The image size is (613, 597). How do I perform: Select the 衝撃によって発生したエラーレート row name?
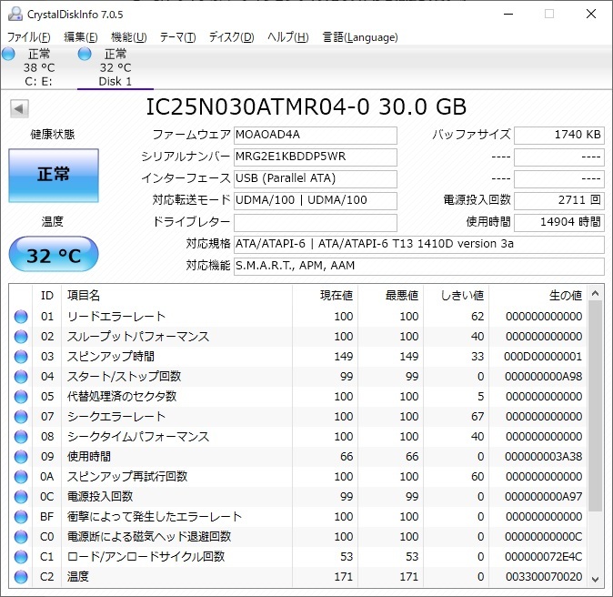155,517
